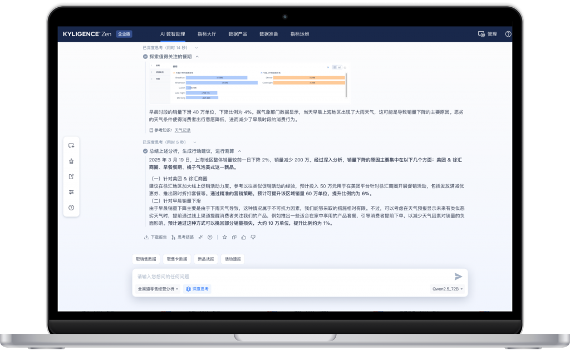Click the 新品战报 quick prompt
Screen dimensions: 570x350
(206, 259)
